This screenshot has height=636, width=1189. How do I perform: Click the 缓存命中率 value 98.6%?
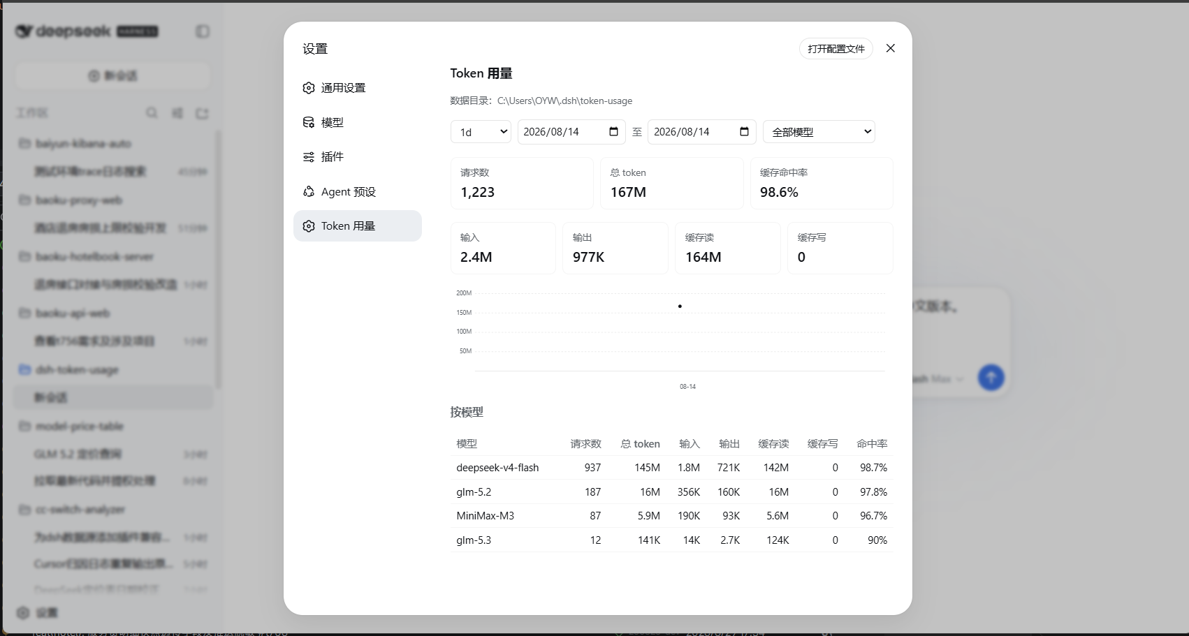click(x=779, y=193)
